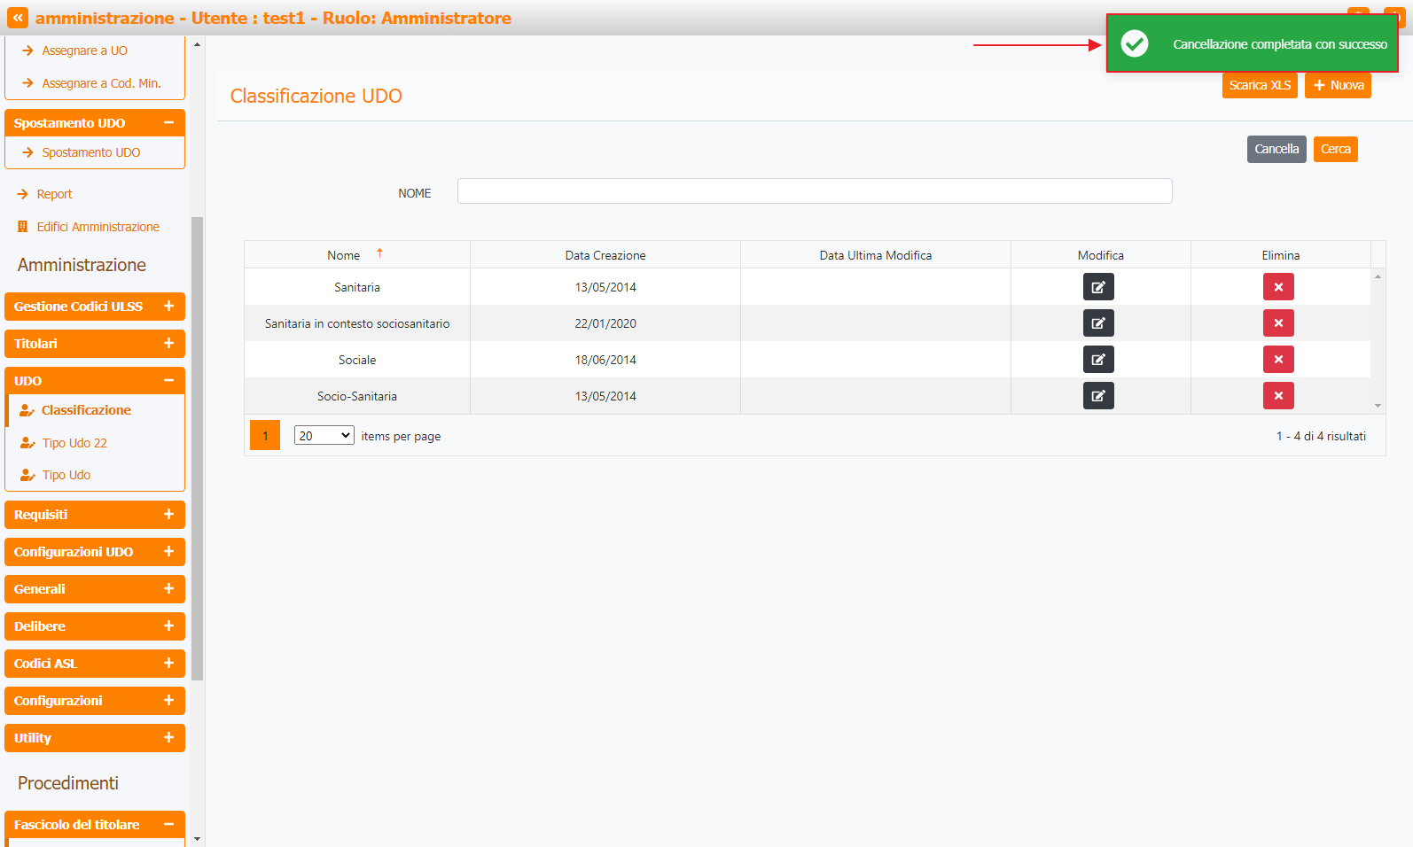Collapse sidebar with double-chevron icon
Image resolution: width=1413 pixels, height=847 pixels.
coord(18,18)
